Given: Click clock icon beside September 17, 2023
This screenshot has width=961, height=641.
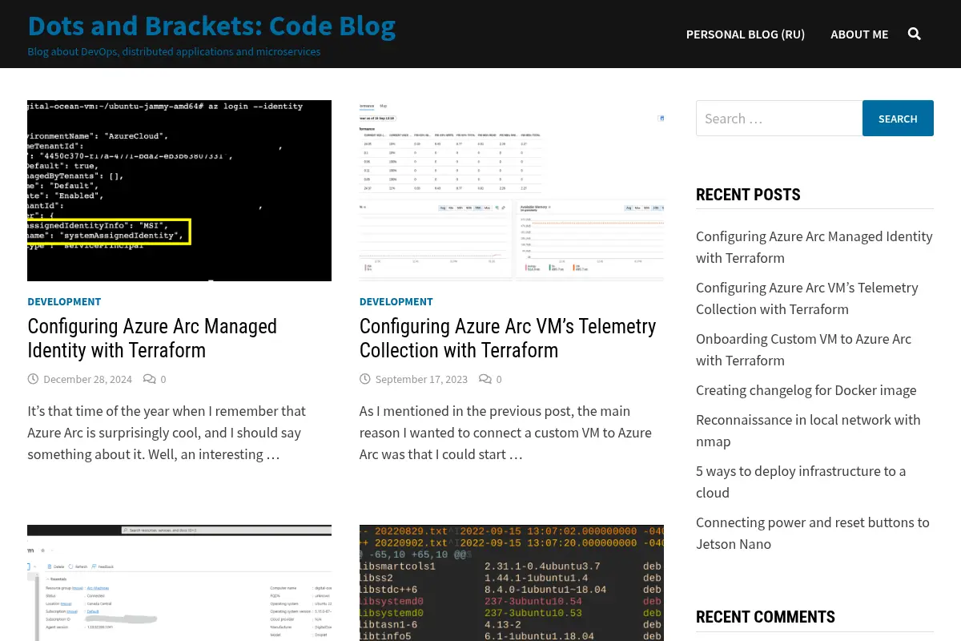Looking at the screenshot, I should pos(364,378).
